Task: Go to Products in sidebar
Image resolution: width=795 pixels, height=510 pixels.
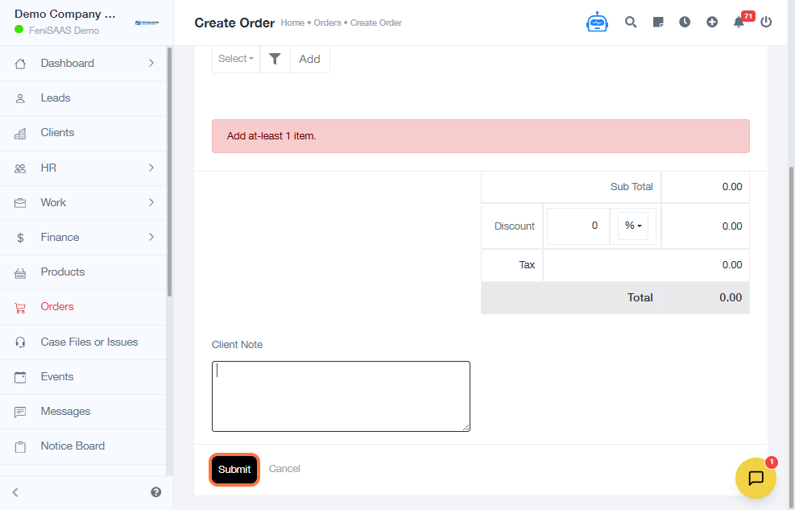Action: coord(63,272)
